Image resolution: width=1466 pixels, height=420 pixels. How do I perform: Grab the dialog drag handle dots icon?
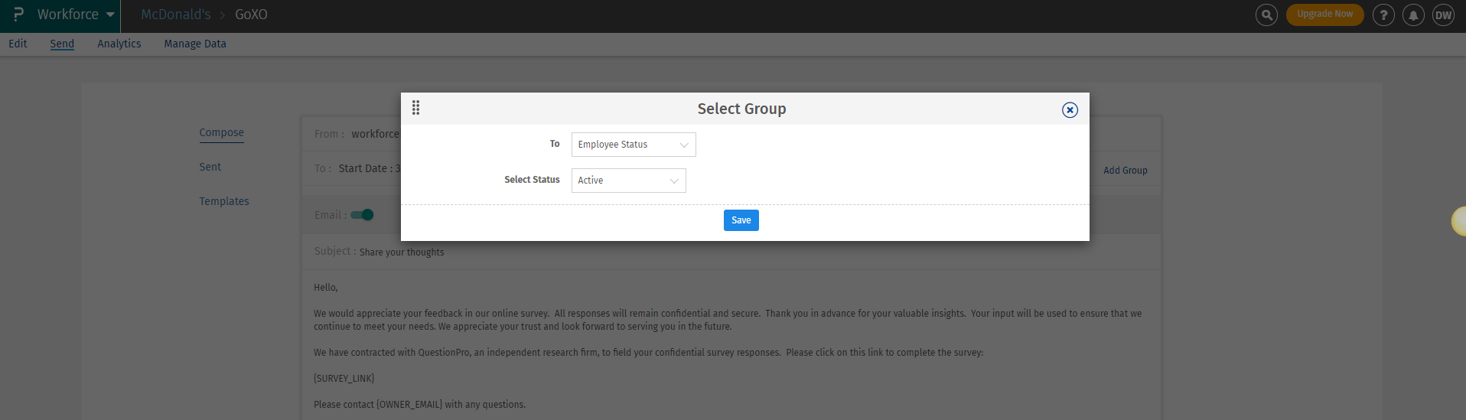[416, 108]
